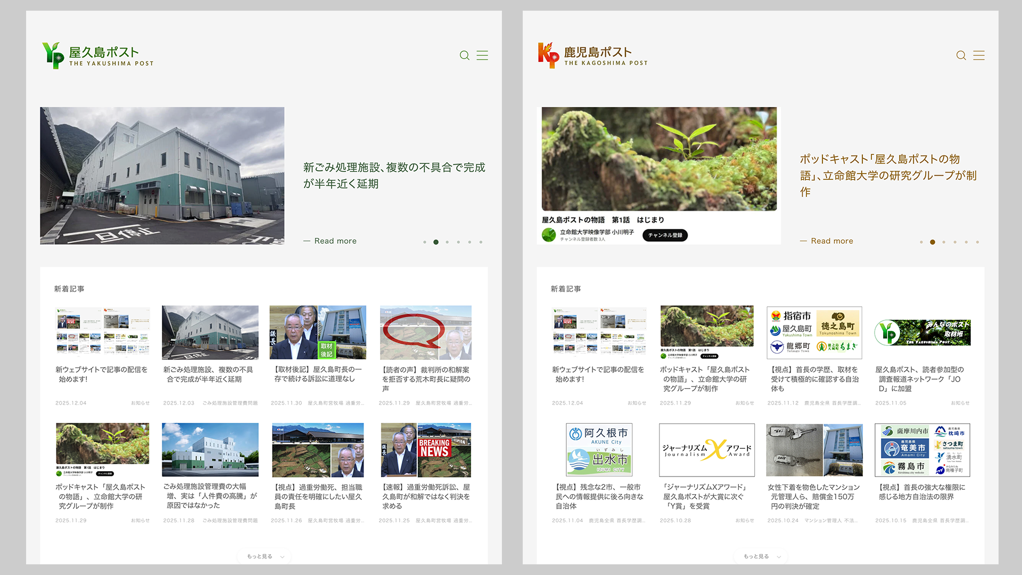The image size is (1022, 575).
Task: Open search on the Yakushima Post site
Action: (x=464, y=55)
